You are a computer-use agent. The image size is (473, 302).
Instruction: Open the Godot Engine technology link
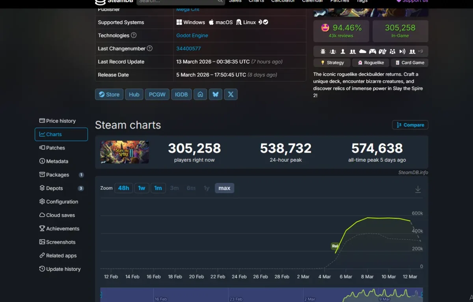pyautogui.click(x=192, y=35)
